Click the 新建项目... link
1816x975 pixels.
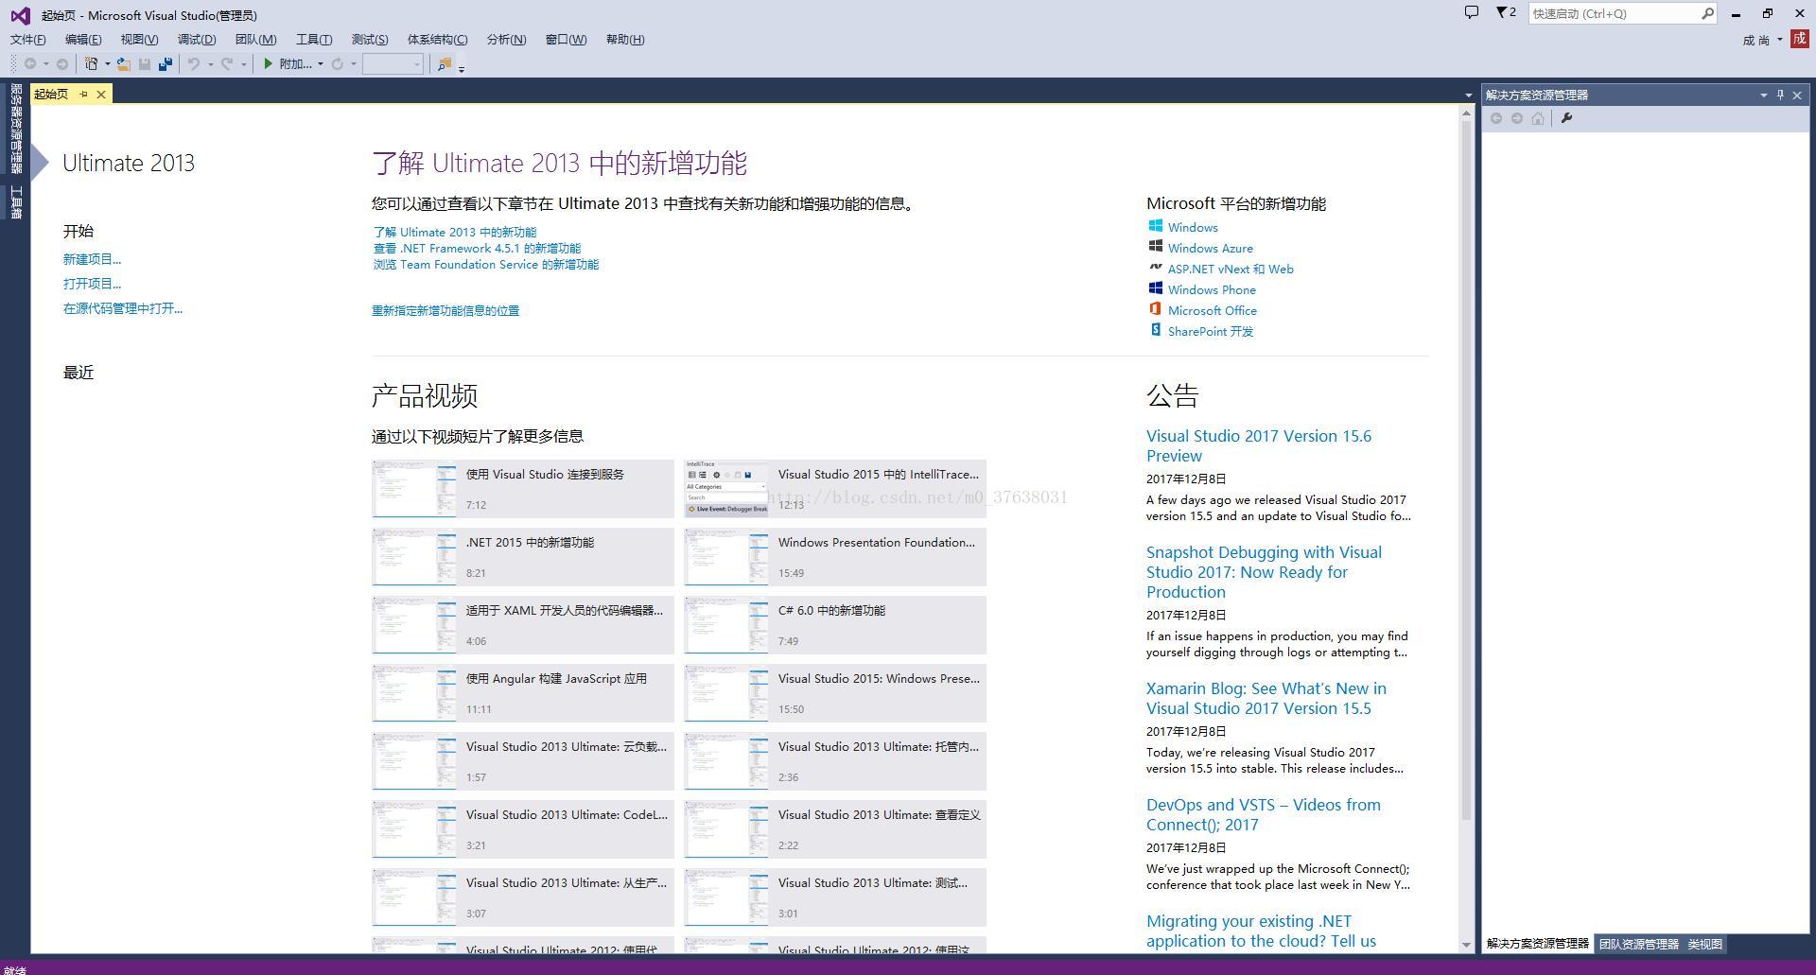click(92, 259)
